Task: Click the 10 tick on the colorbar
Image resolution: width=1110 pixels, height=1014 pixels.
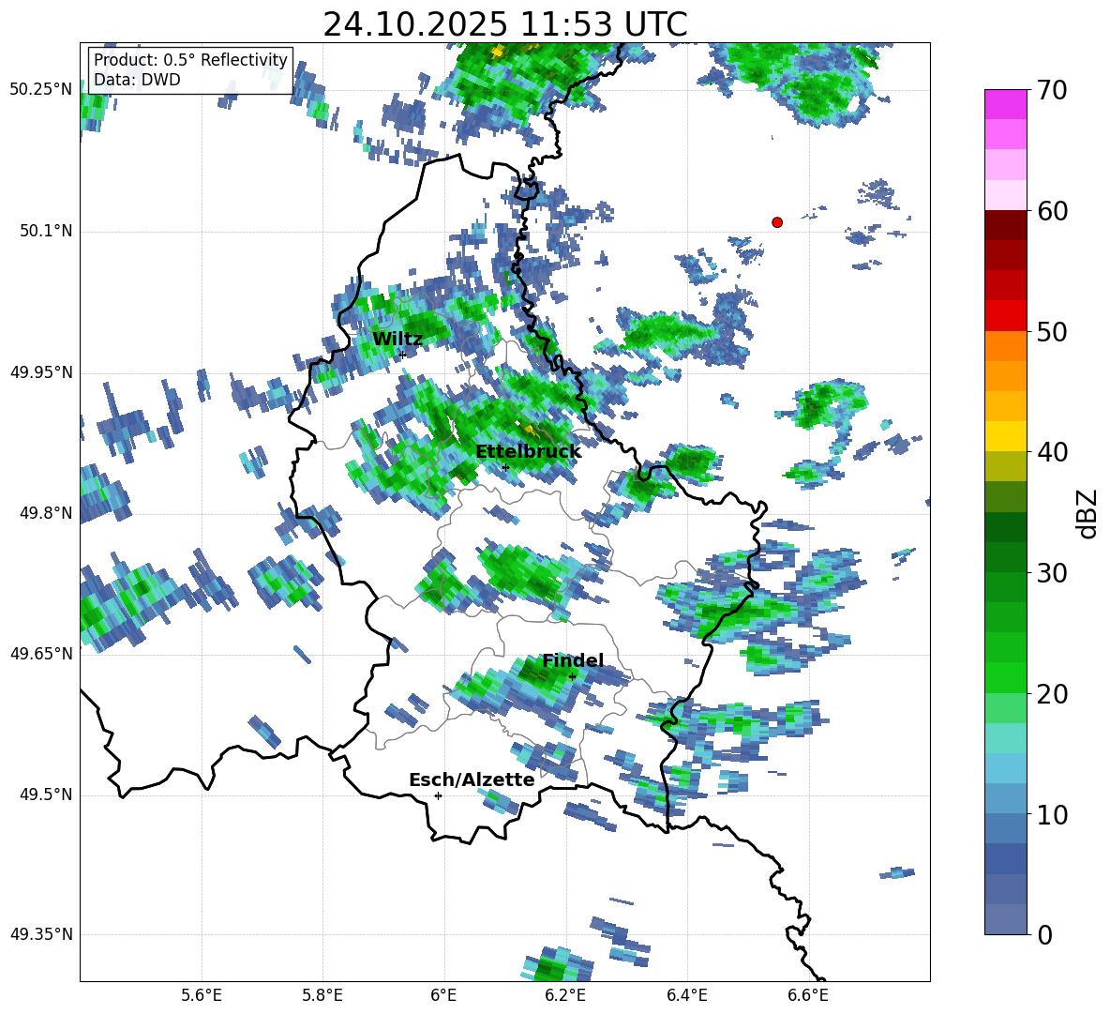Action: (1052, 814)
